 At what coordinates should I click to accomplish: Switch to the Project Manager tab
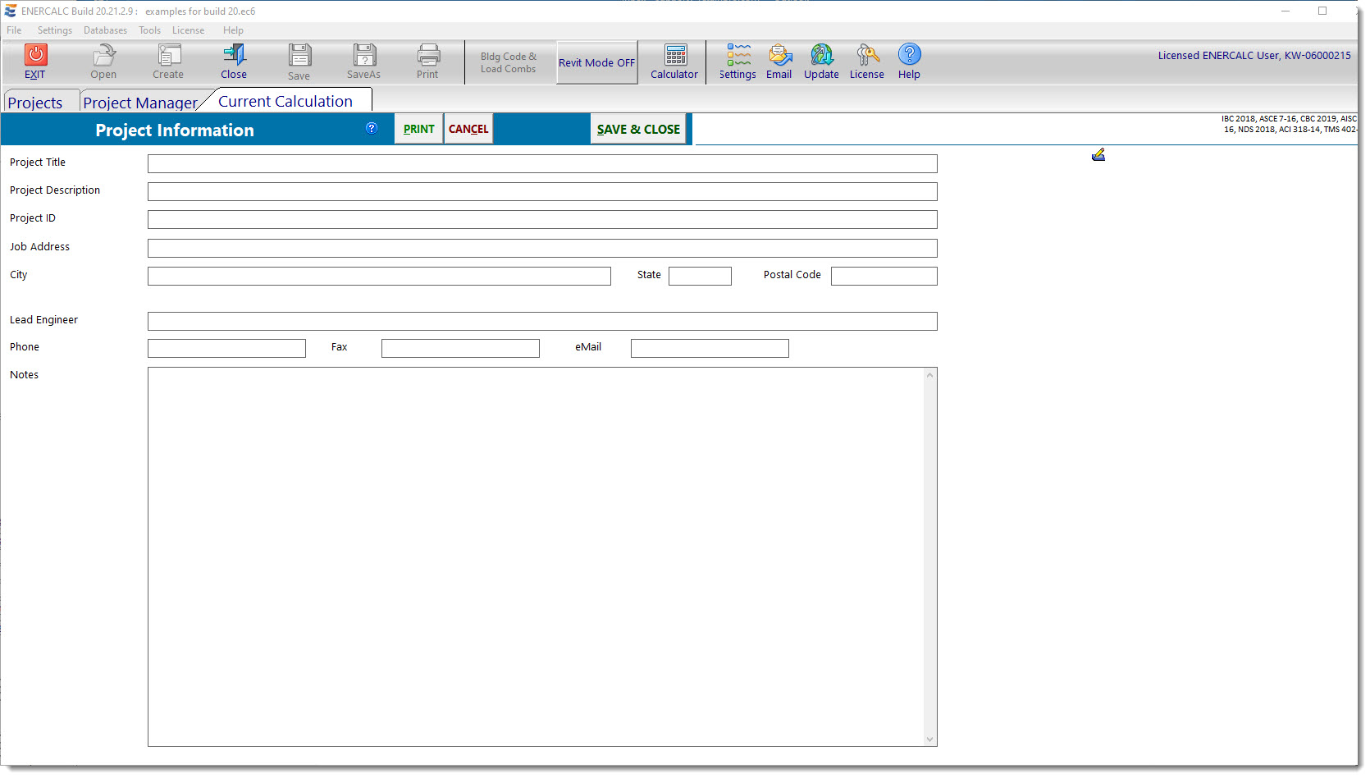(139, 103)
